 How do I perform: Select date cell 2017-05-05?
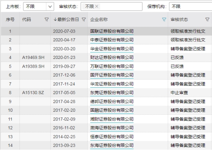(x=64, y=93)
